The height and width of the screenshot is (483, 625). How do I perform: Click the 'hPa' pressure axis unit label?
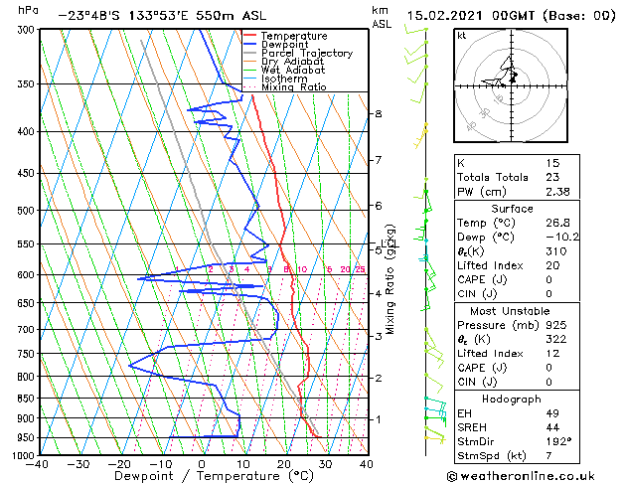coord(28,11)
